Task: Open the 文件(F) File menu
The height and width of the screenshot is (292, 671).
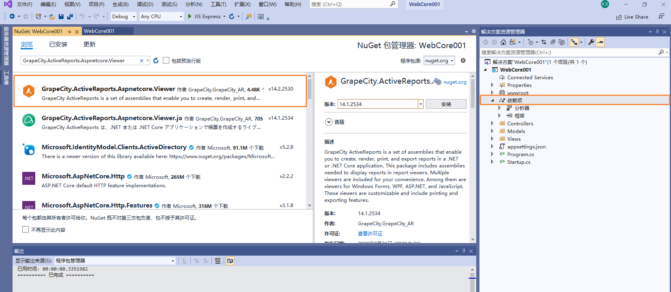Action: coord(25,4)
